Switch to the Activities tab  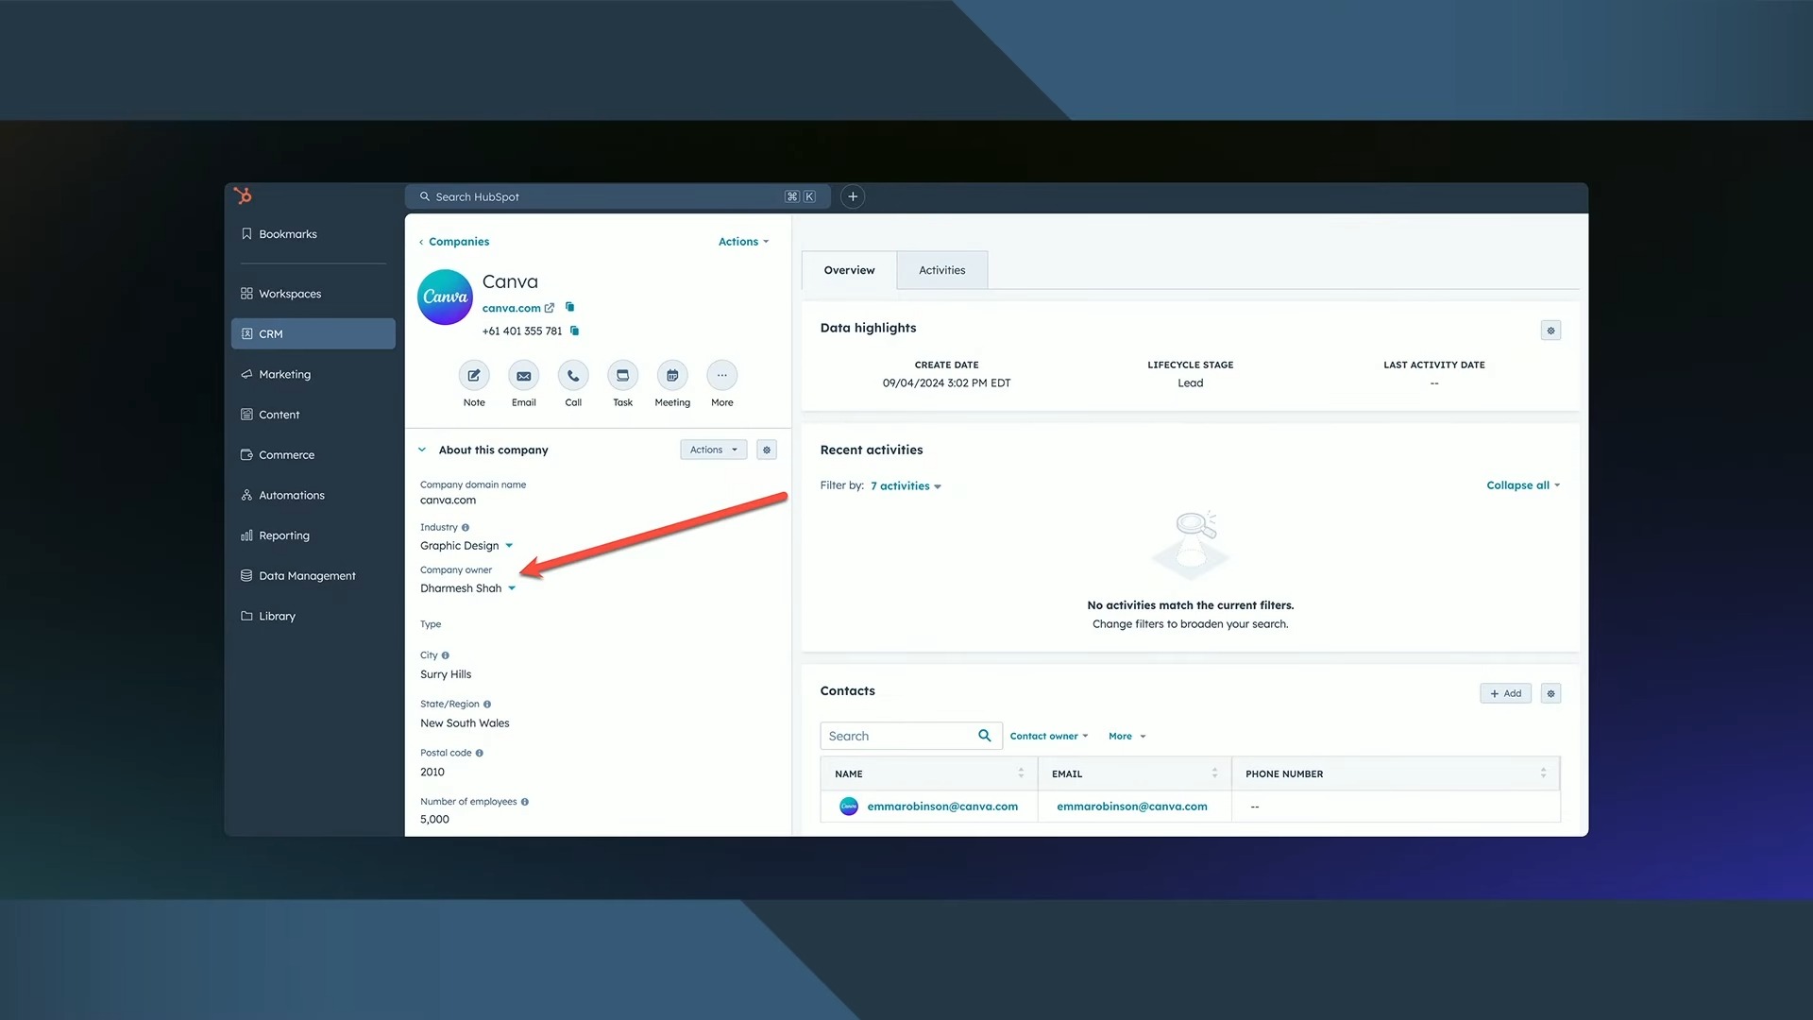tap(941, 270)
